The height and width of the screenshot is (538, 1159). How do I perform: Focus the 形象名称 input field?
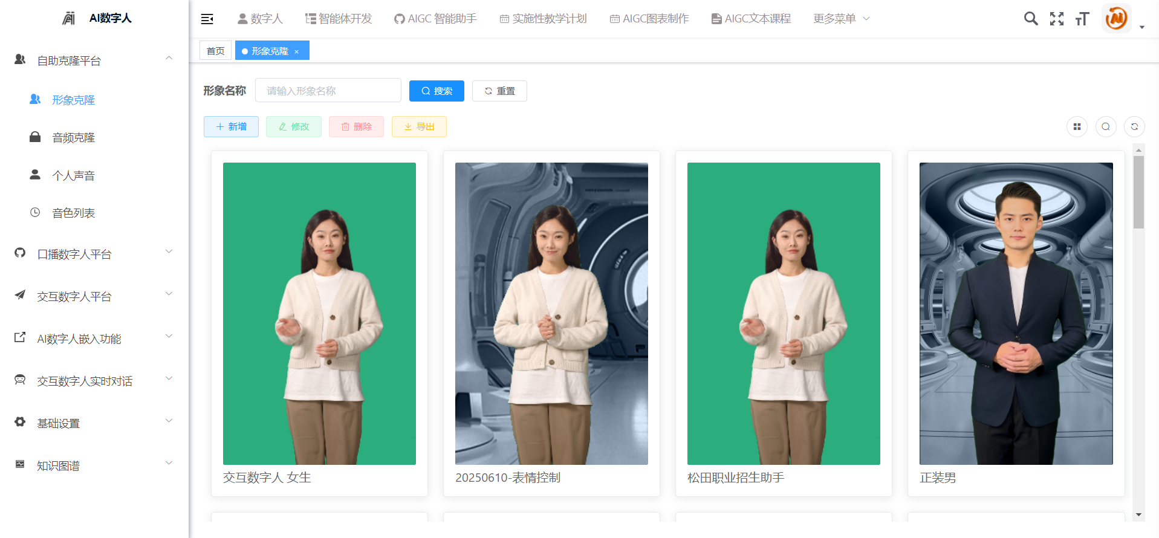(328, 91)
